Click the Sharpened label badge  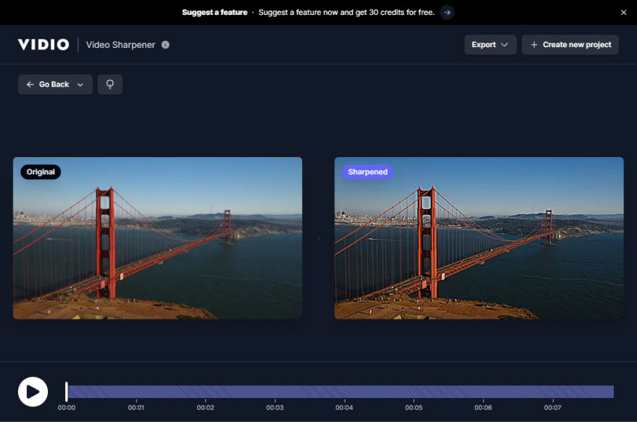coord(368,172)
